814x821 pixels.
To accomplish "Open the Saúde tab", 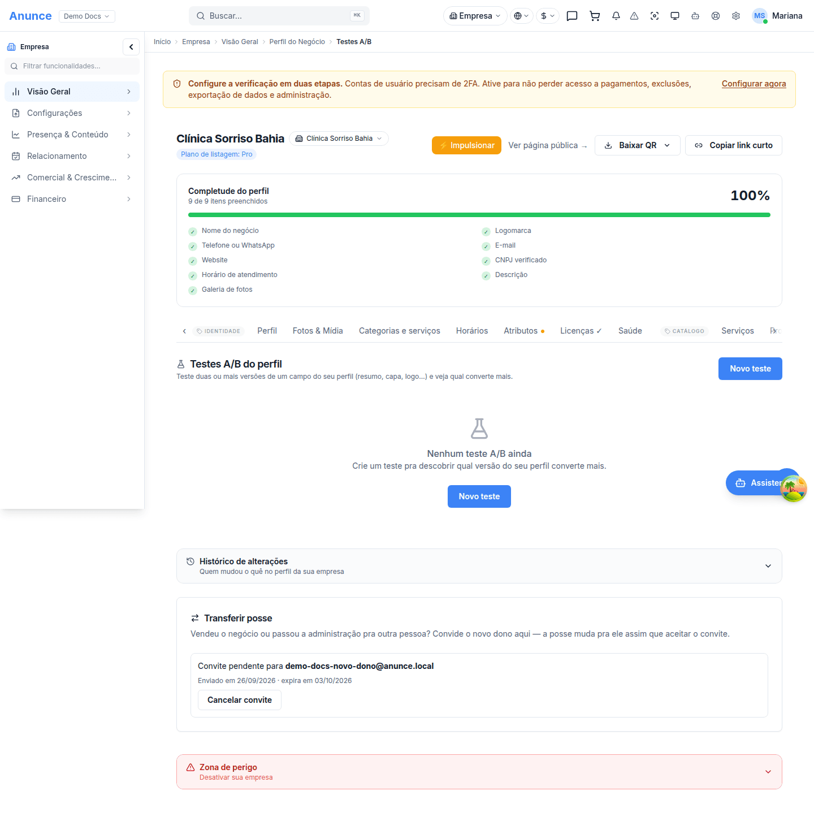I will 630,331.
